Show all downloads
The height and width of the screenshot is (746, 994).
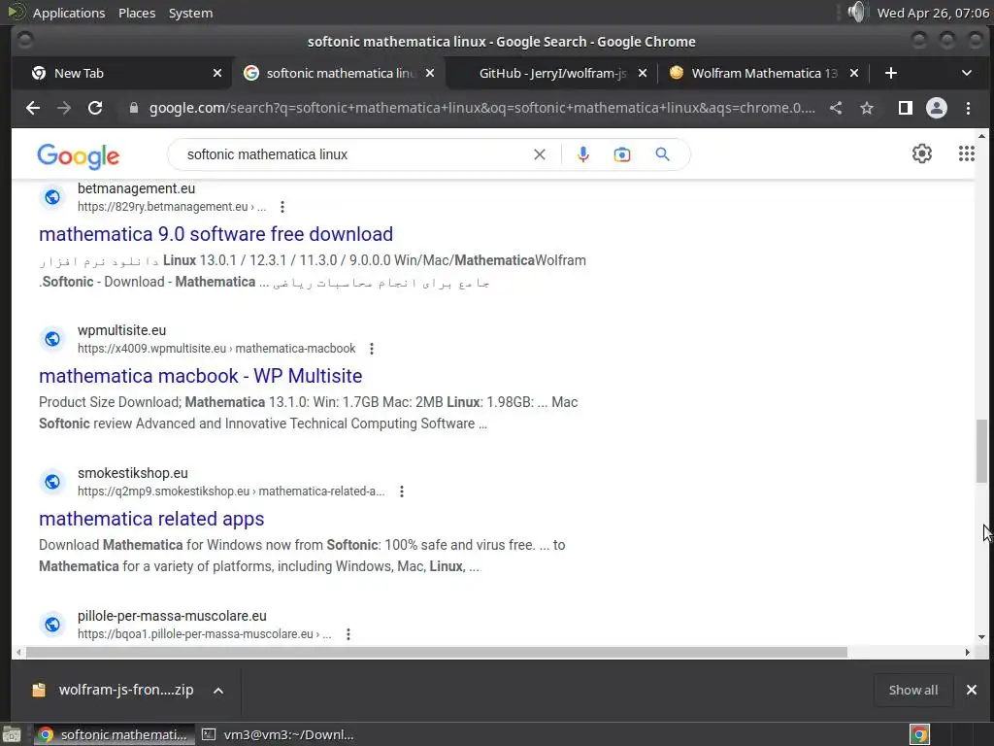pyautogui.click(x=912, y=691)
